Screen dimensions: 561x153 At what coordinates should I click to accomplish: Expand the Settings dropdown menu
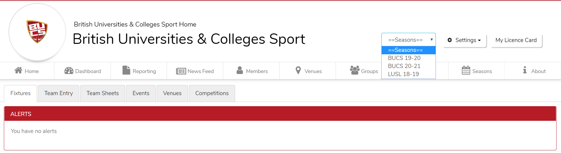[464, 40]
